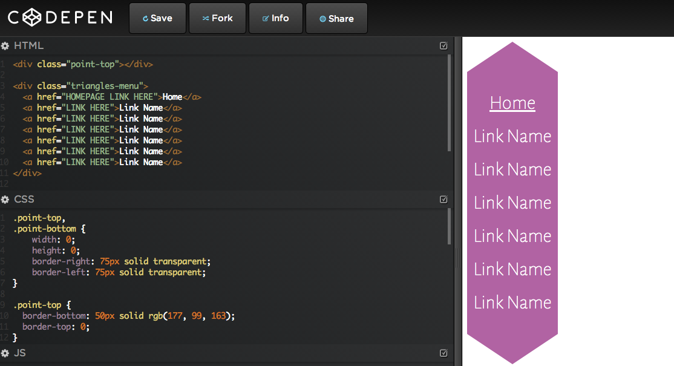Click the Fork button
This screenshot has height=366, width=674.
(217, 18)
